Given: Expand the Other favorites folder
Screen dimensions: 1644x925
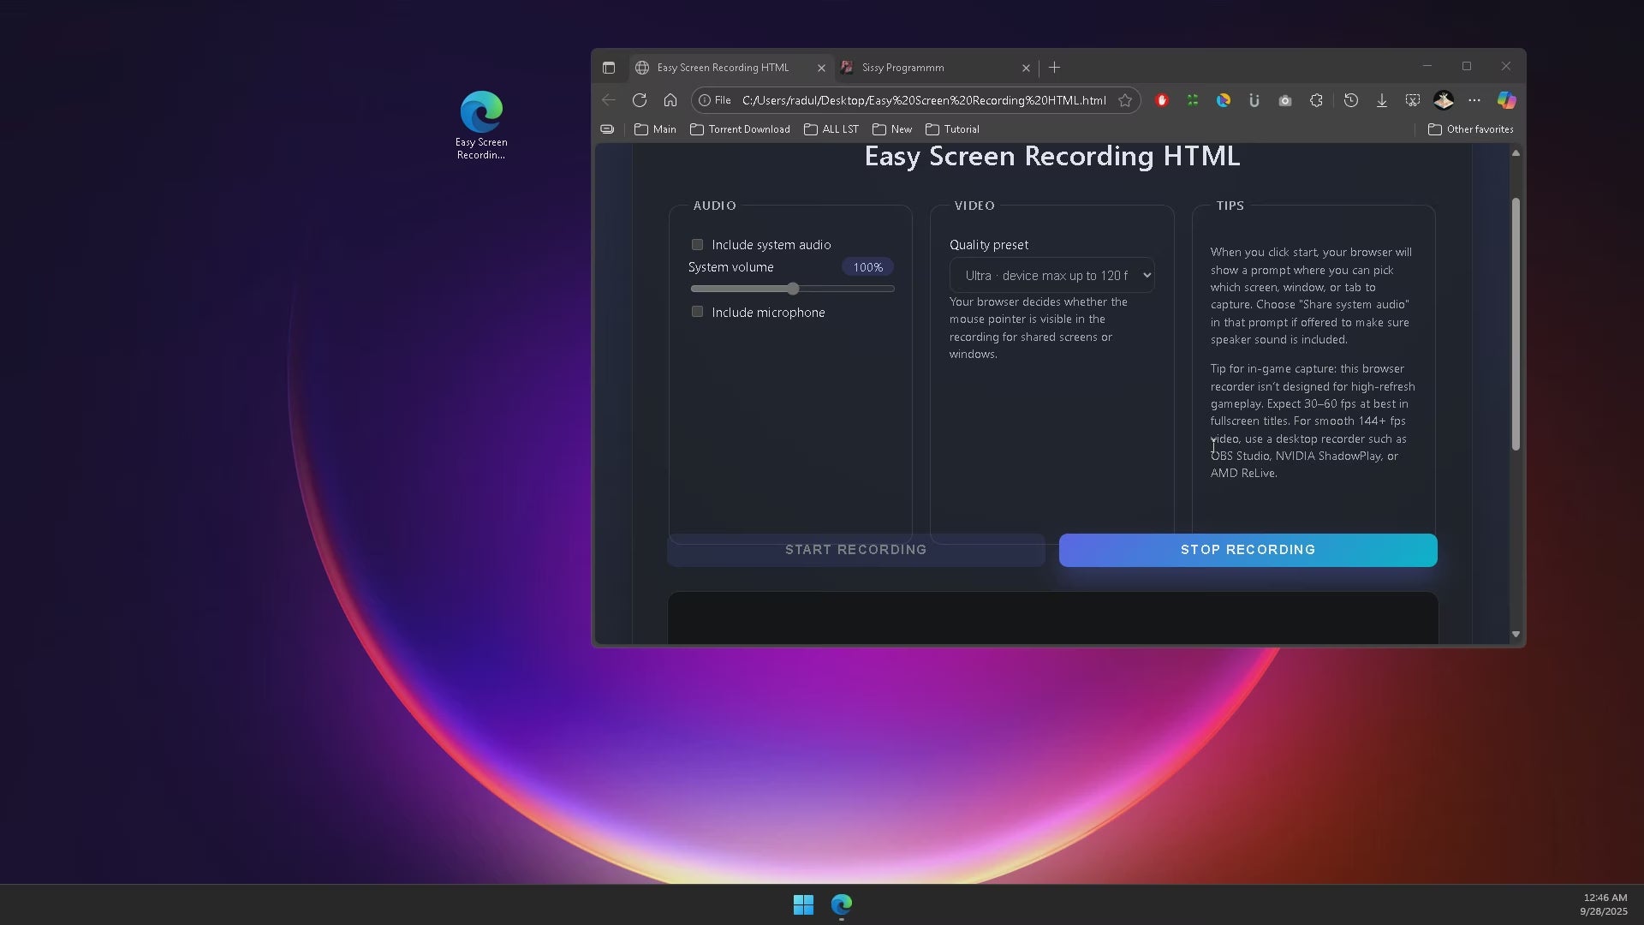Looking at the screenshot, I should click(1470, 129).
